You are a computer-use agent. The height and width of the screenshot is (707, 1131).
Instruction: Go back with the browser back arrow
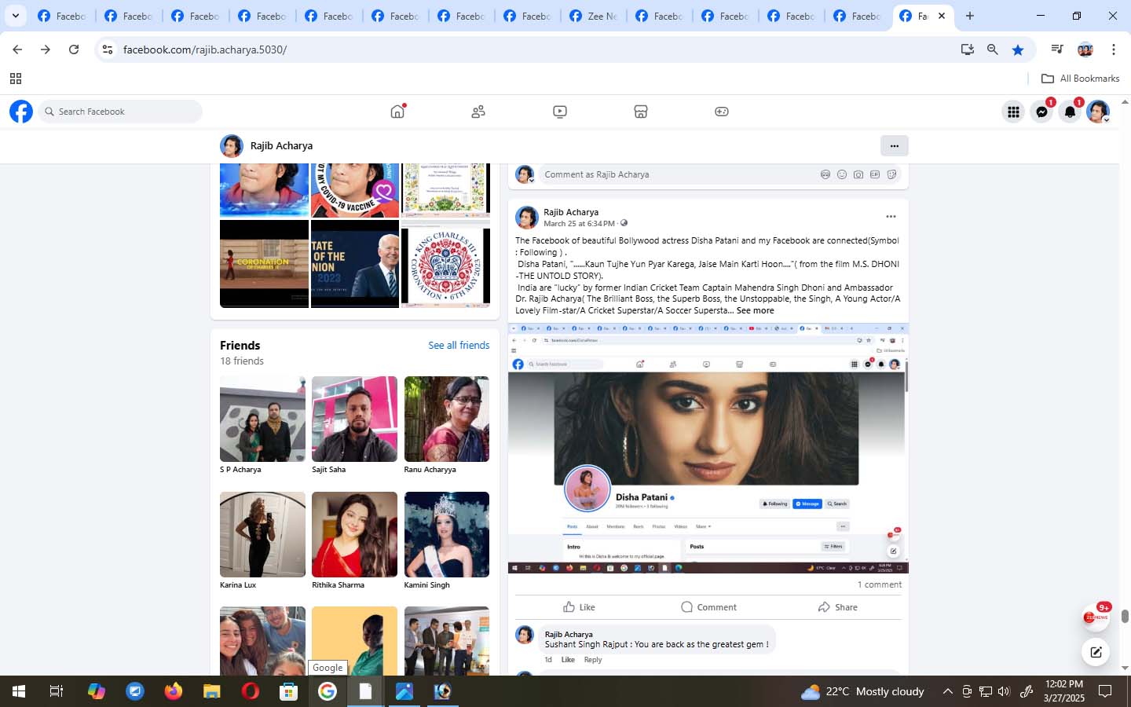(x=17, y=49)
